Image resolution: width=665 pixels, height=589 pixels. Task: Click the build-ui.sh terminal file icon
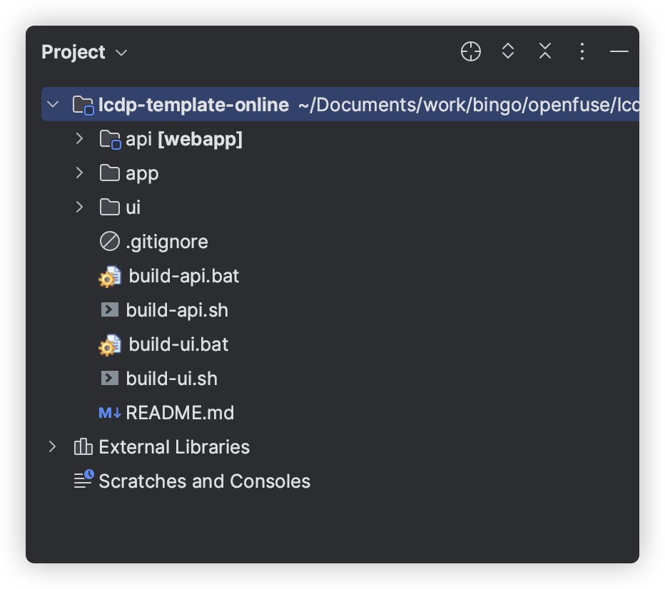click(109, 379)
